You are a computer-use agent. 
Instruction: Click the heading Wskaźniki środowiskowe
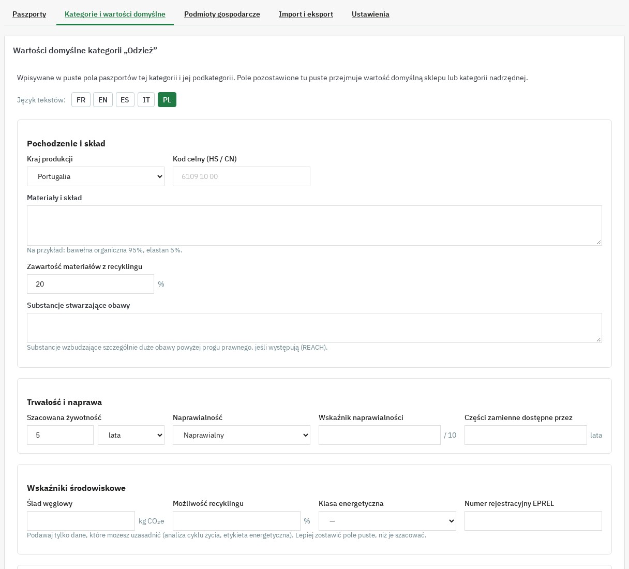76,488
